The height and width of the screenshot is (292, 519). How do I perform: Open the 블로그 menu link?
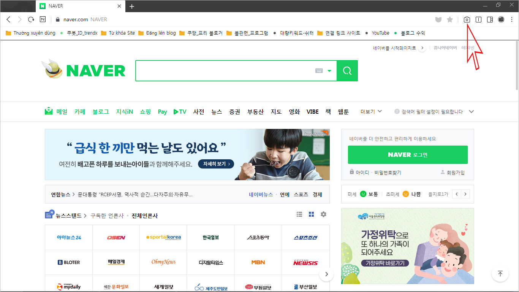[x=101, y=112]
